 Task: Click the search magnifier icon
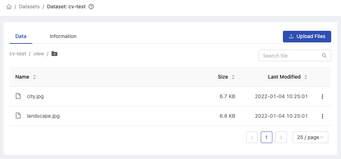click(324, 55)
